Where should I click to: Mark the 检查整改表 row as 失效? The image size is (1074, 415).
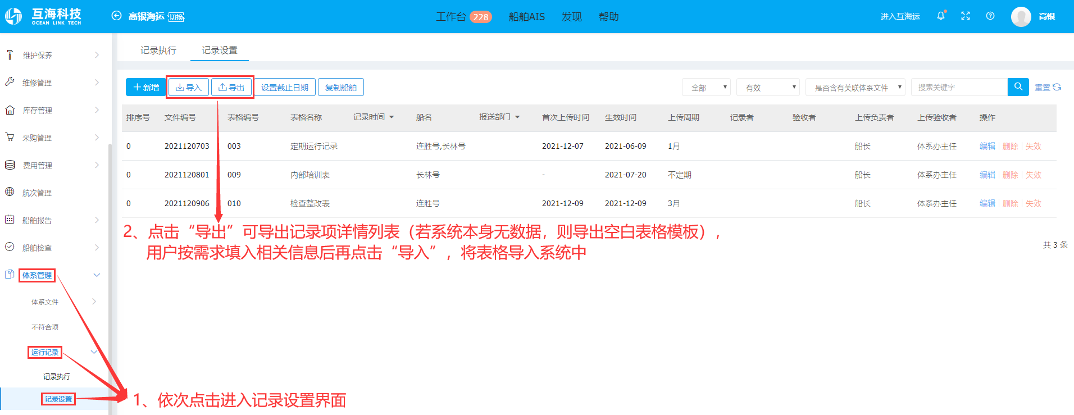[x=1033, y=203]
